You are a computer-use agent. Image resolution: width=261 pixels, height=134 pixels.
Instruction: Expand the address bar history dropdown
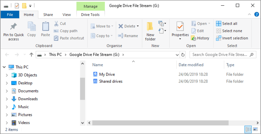pyautogui.click(x=177, y=54)
